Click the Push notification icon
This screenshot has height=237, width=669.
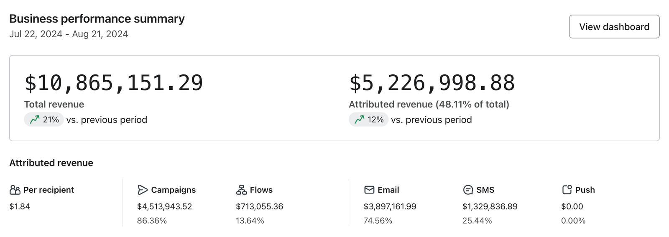point(567,190)
